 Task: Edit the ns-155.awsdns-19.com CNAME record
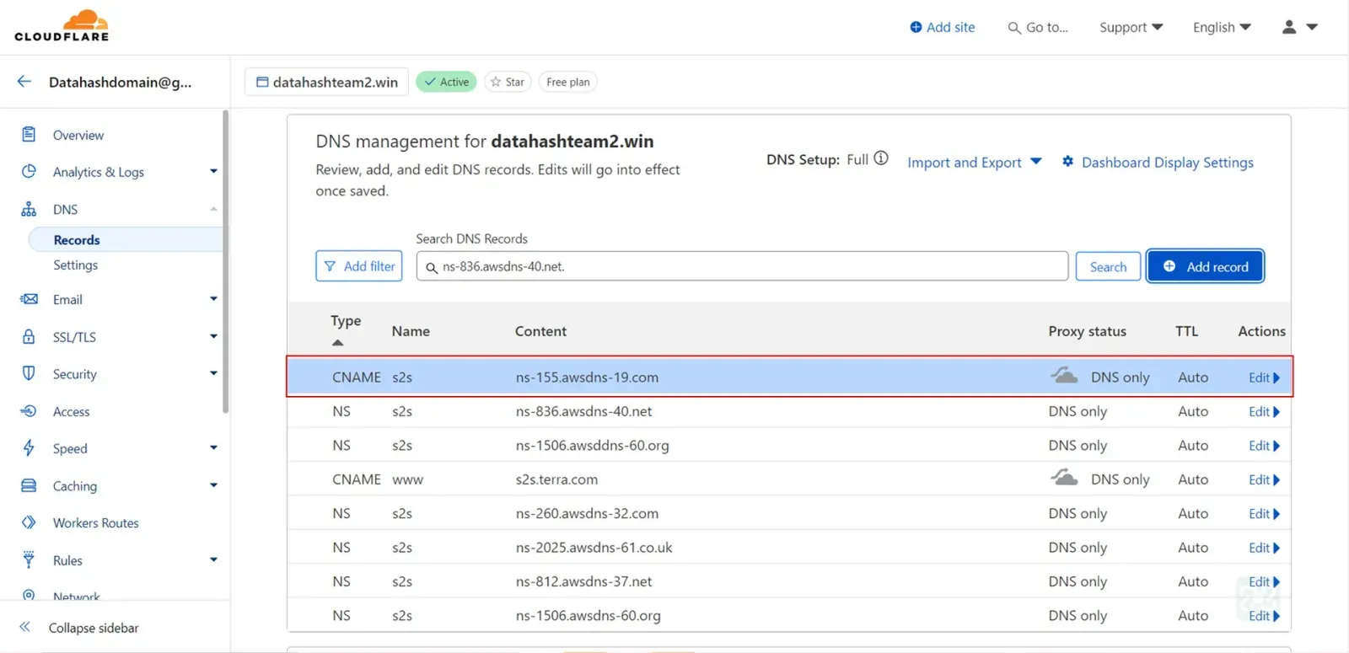tap(1264, 377)
